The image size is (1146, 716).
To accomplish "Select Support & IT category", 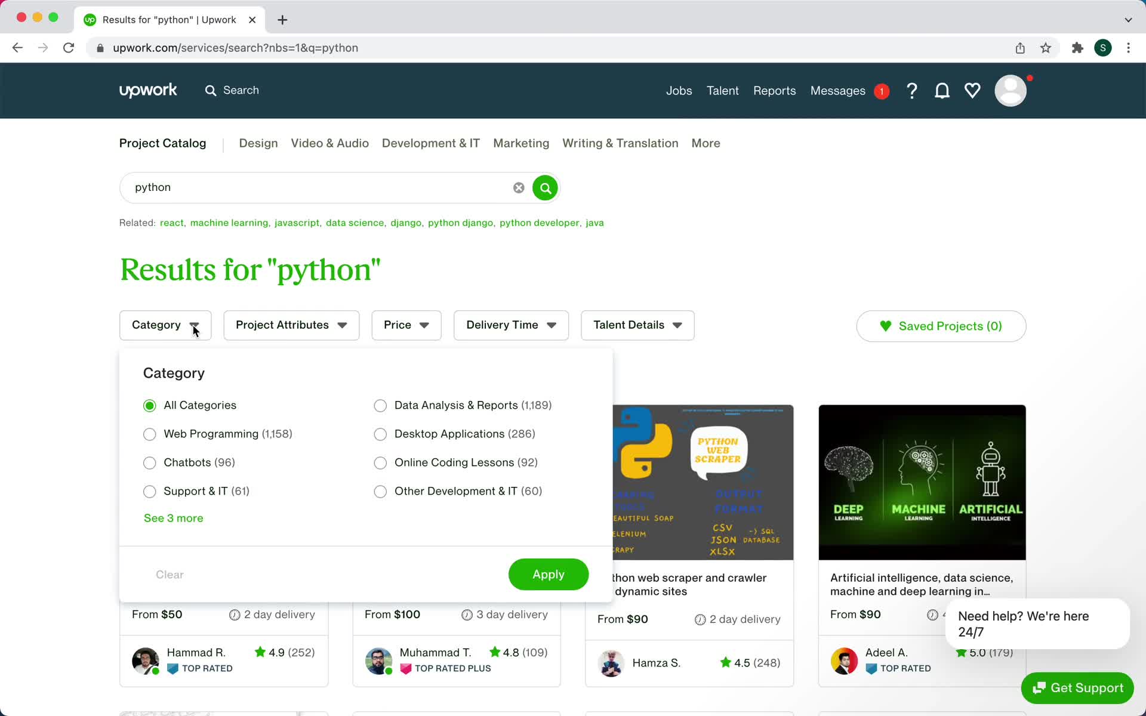I will pos(150,492).
